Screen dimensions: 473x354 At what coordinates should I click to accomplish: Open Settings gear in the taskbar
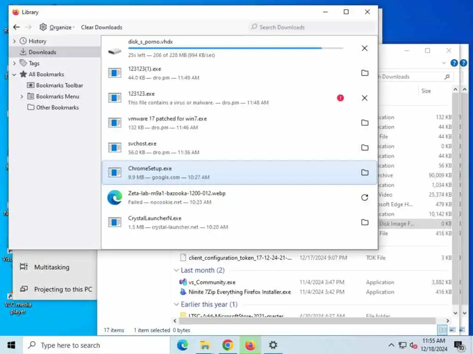[x=273, y=345]
